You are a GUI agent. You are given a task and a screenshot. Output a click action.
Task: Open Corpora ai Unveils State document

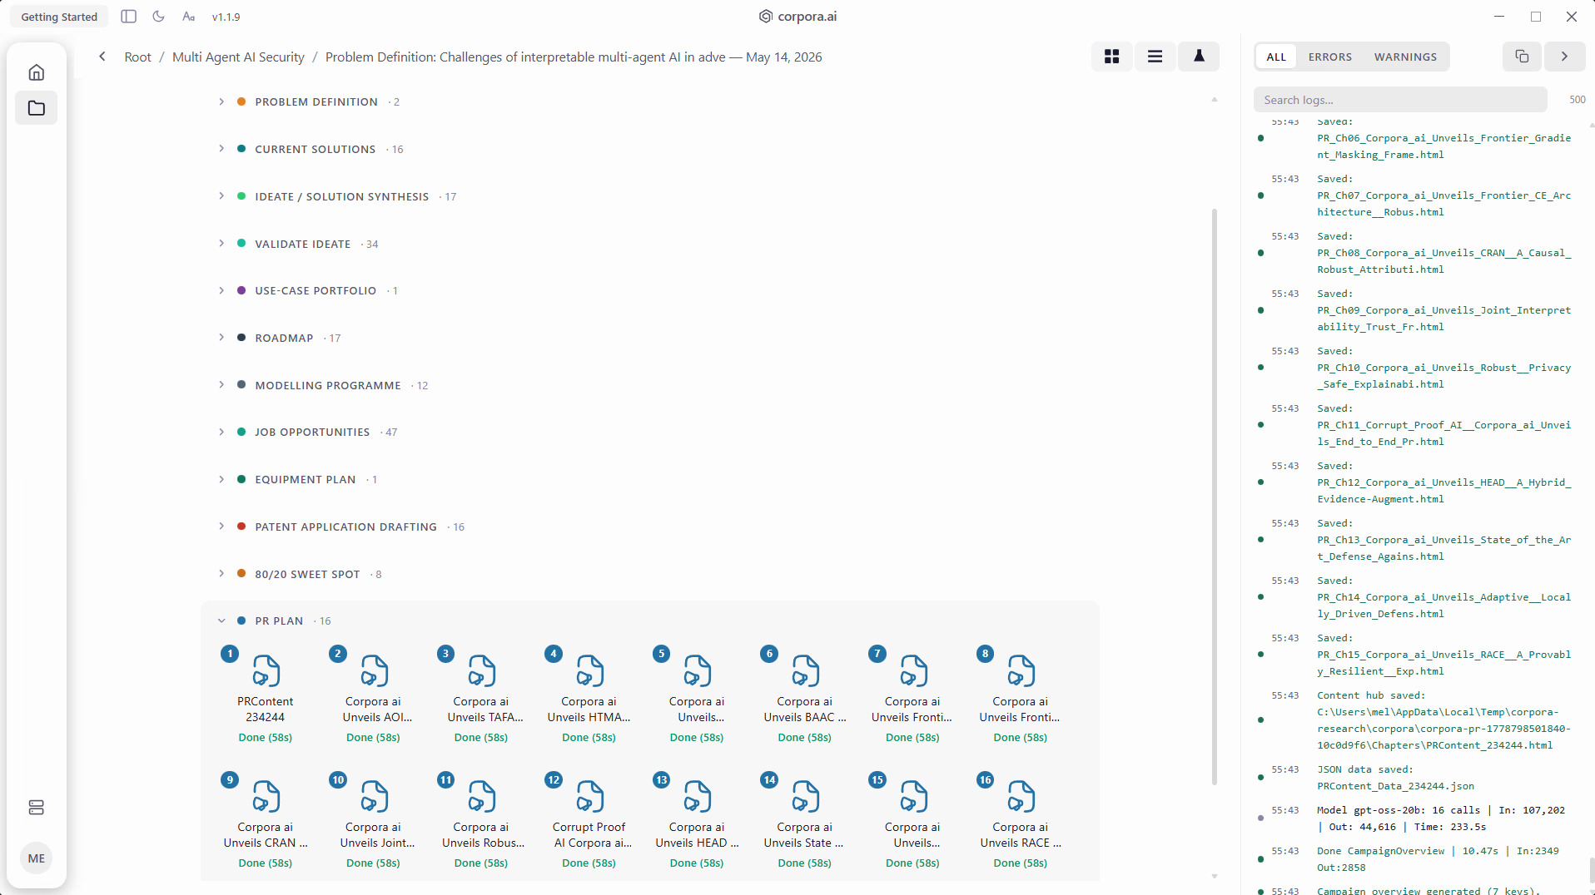point(805,821)
